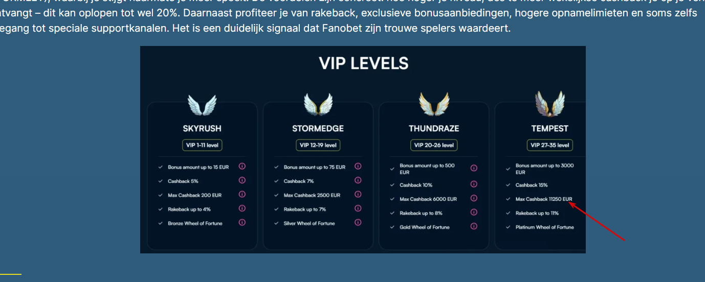Click checkmark next to Silver Wheel of Fortune
The height and width of the screenshot is (282, 705).
coord(277,223)
